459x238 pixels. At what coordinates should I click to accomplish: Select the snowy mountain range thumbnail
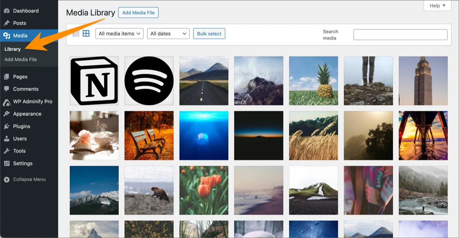tap(94, 191)
